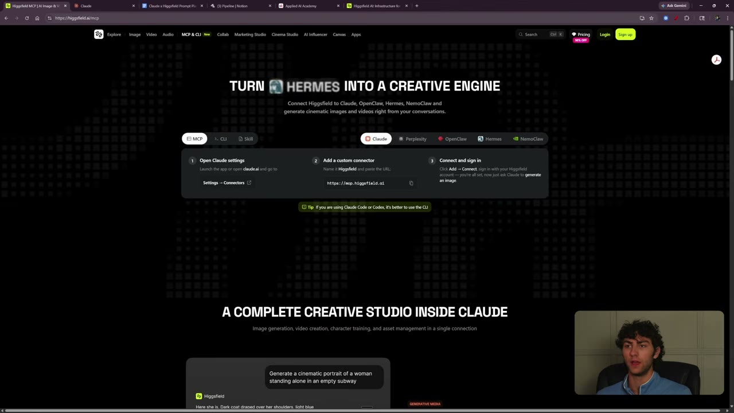Viewport: 734px width, 413px height.
Task: Switch to Higgsfield AI Infrastructure browser tab
Action: tap(377, 6)
